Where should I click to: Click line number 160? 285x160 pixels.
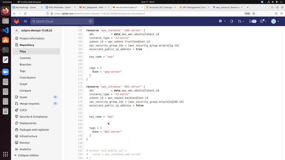(x=80, y=30)
